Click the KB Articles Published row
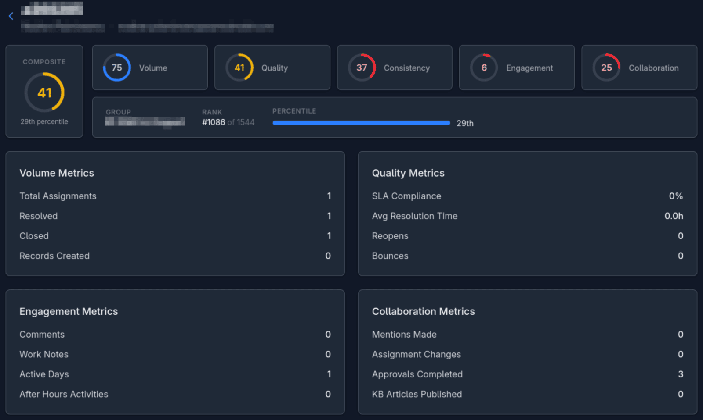Screen dimensions: 703x420 point(417,394)
